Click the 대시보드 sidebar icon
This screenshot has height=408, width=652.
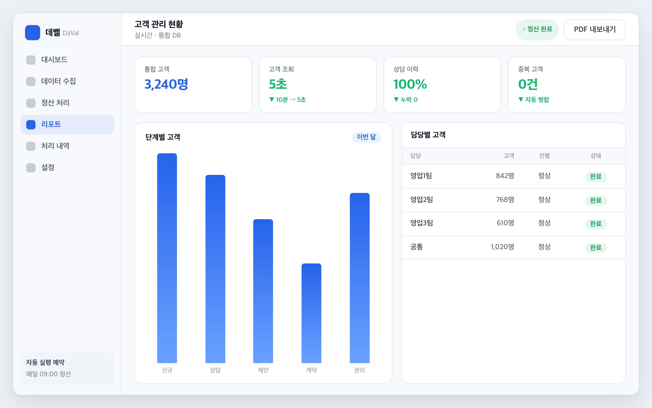pos(31,60)
